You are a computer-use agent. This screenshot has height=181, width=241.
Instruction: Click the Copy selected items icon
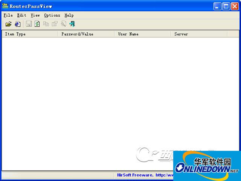46,24
